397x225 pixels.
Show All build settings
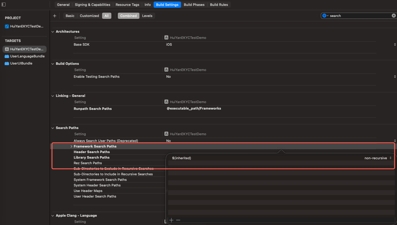click(x=107, y=16)
